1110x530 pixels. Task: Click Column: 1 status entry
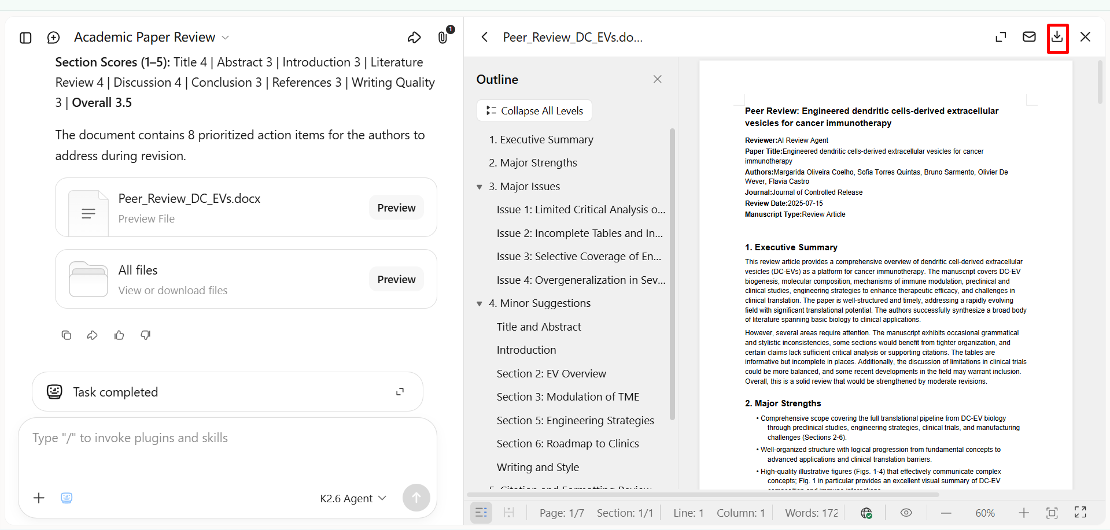coord(741,513)
